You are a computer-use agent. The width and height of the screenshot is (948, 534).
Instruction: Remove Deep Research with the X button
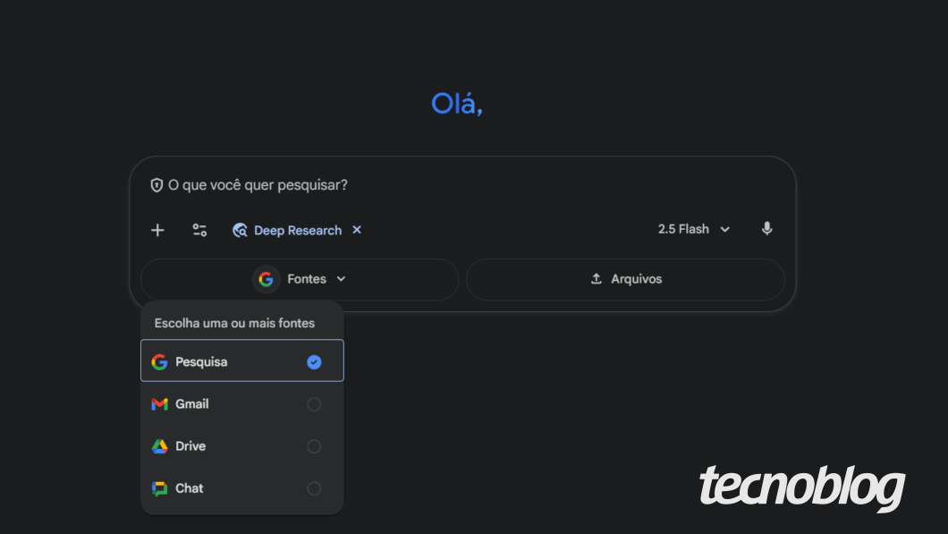click(x=356, y=230)
